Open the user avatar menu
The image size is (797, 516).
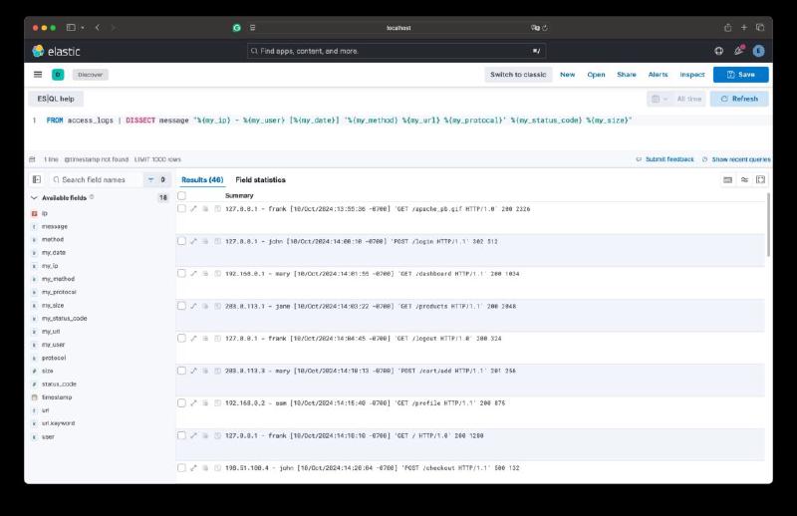(758, 51)
